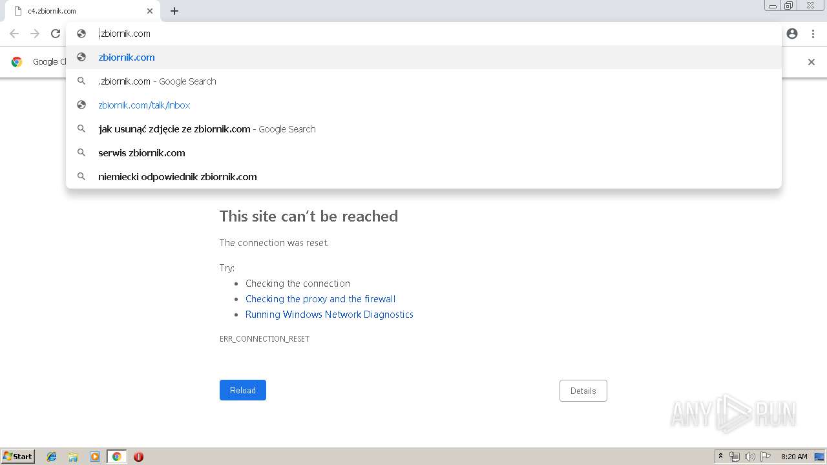Show hidden system tray icons
The height and width of the screenshot is (465, 827).
point(721,457)
